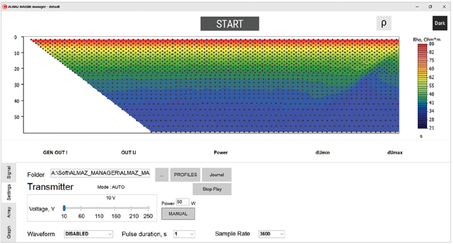
Task: Open folder browse dialog with the ellipsis button
Action: tap(162, 174)
